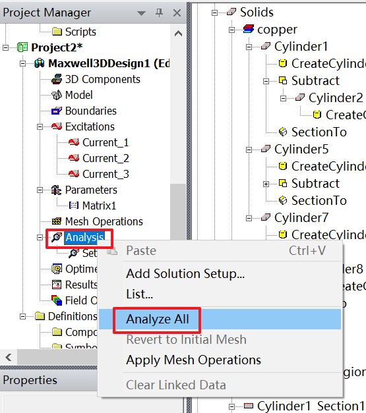The width and height of the screenshot is (366, 413).
Task: Open the Project Manager panel options arrow
Action: tap(141, 13)
